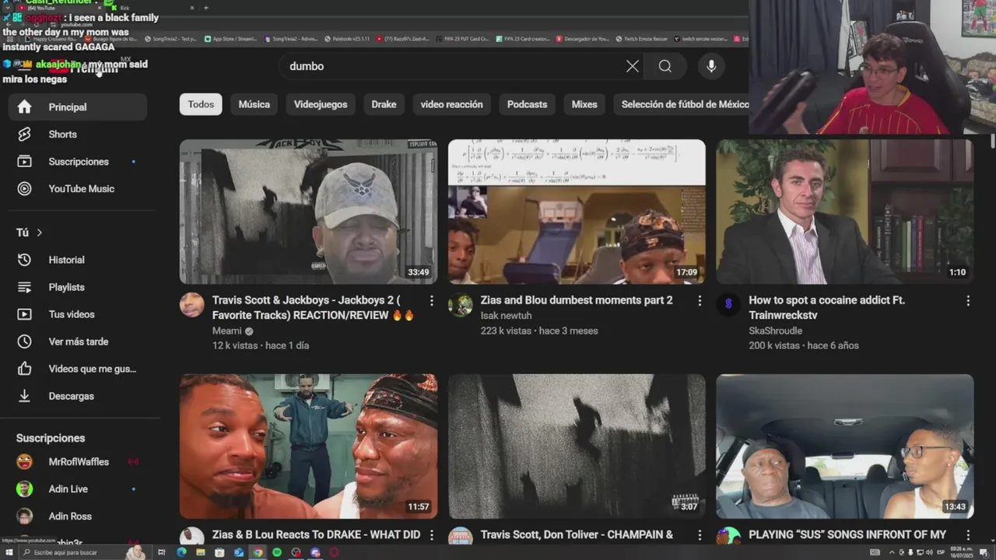Open Isak newtuh channel avatar
996x560 pixels.
tap(461, 305)
